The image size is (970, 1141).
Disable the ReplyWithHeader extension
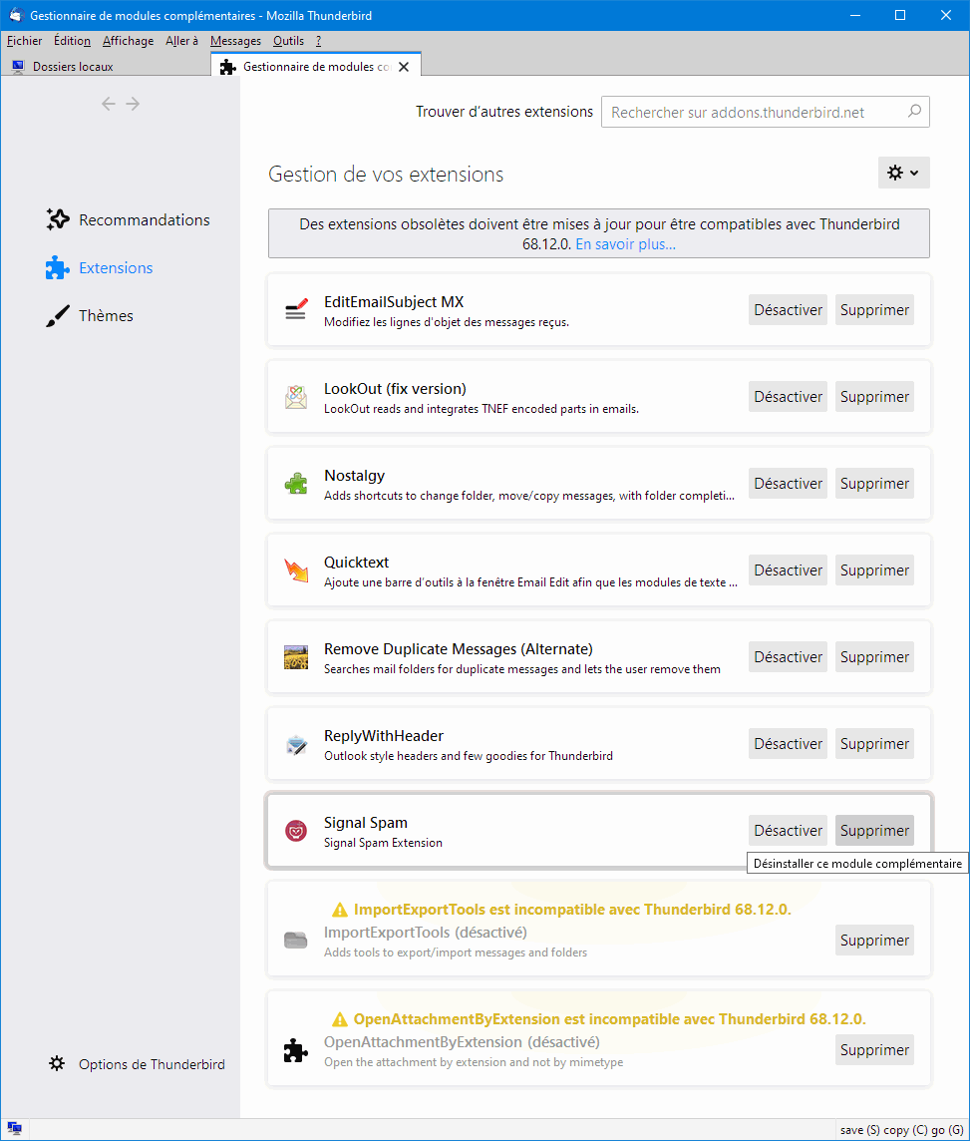click(x=789, y=744)
